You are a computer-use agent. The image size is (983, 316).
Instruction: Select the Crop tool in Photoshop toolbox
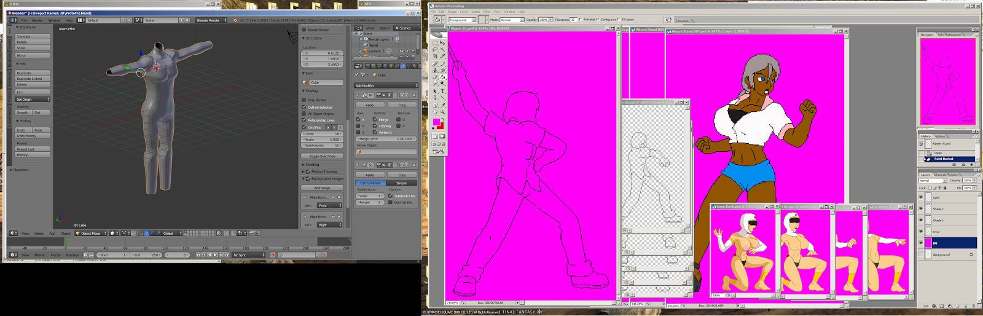point(435,56)
